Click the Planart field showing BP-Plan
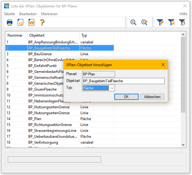 [x=98, y=74]
